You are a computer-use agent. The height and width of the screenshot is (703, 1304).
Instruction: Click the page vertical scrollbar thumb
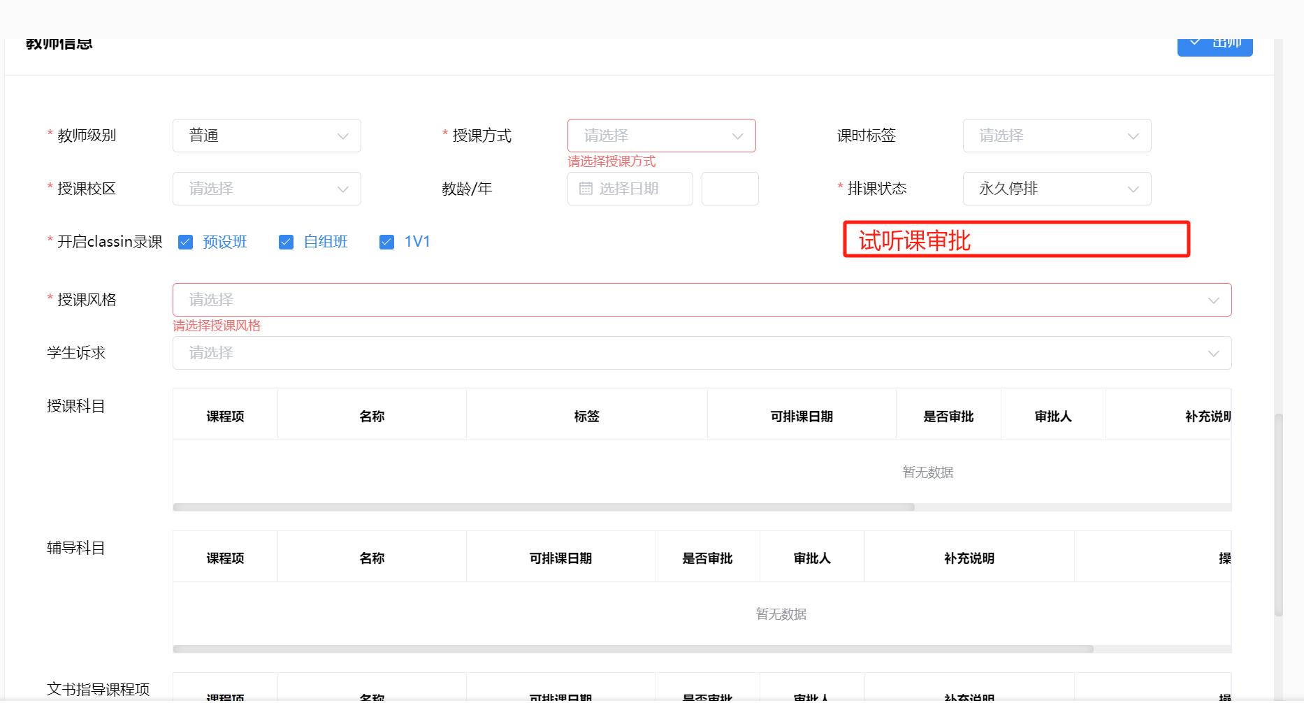tap(1278, 514)
